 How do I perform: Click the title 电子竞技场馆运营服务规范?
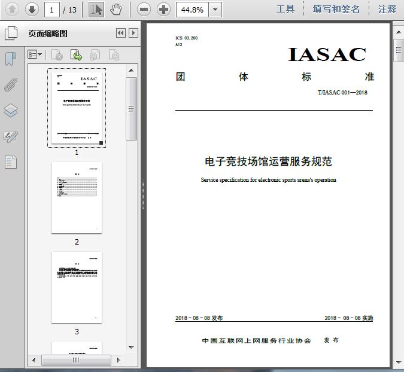click(x=268, y=161)
